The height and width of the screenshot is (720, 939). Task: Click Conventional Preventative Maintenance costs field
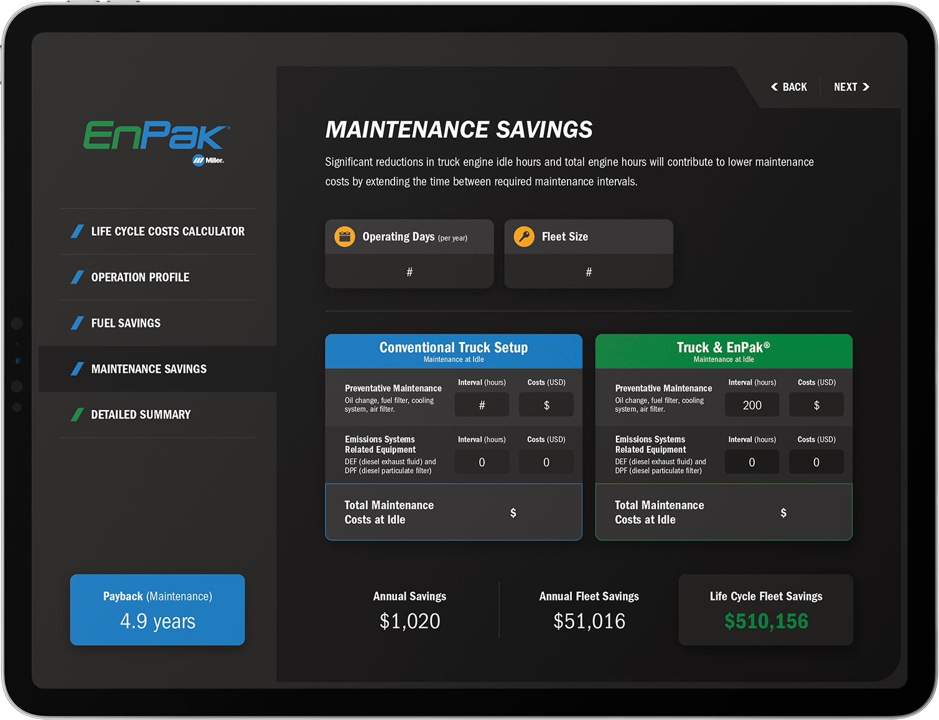(x=546, y=405)
